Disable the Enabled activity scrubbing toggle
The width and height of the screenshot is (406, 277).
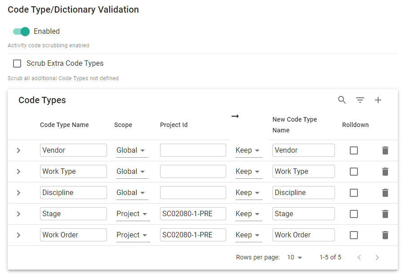pyautogui.click(x=21, y=32)
